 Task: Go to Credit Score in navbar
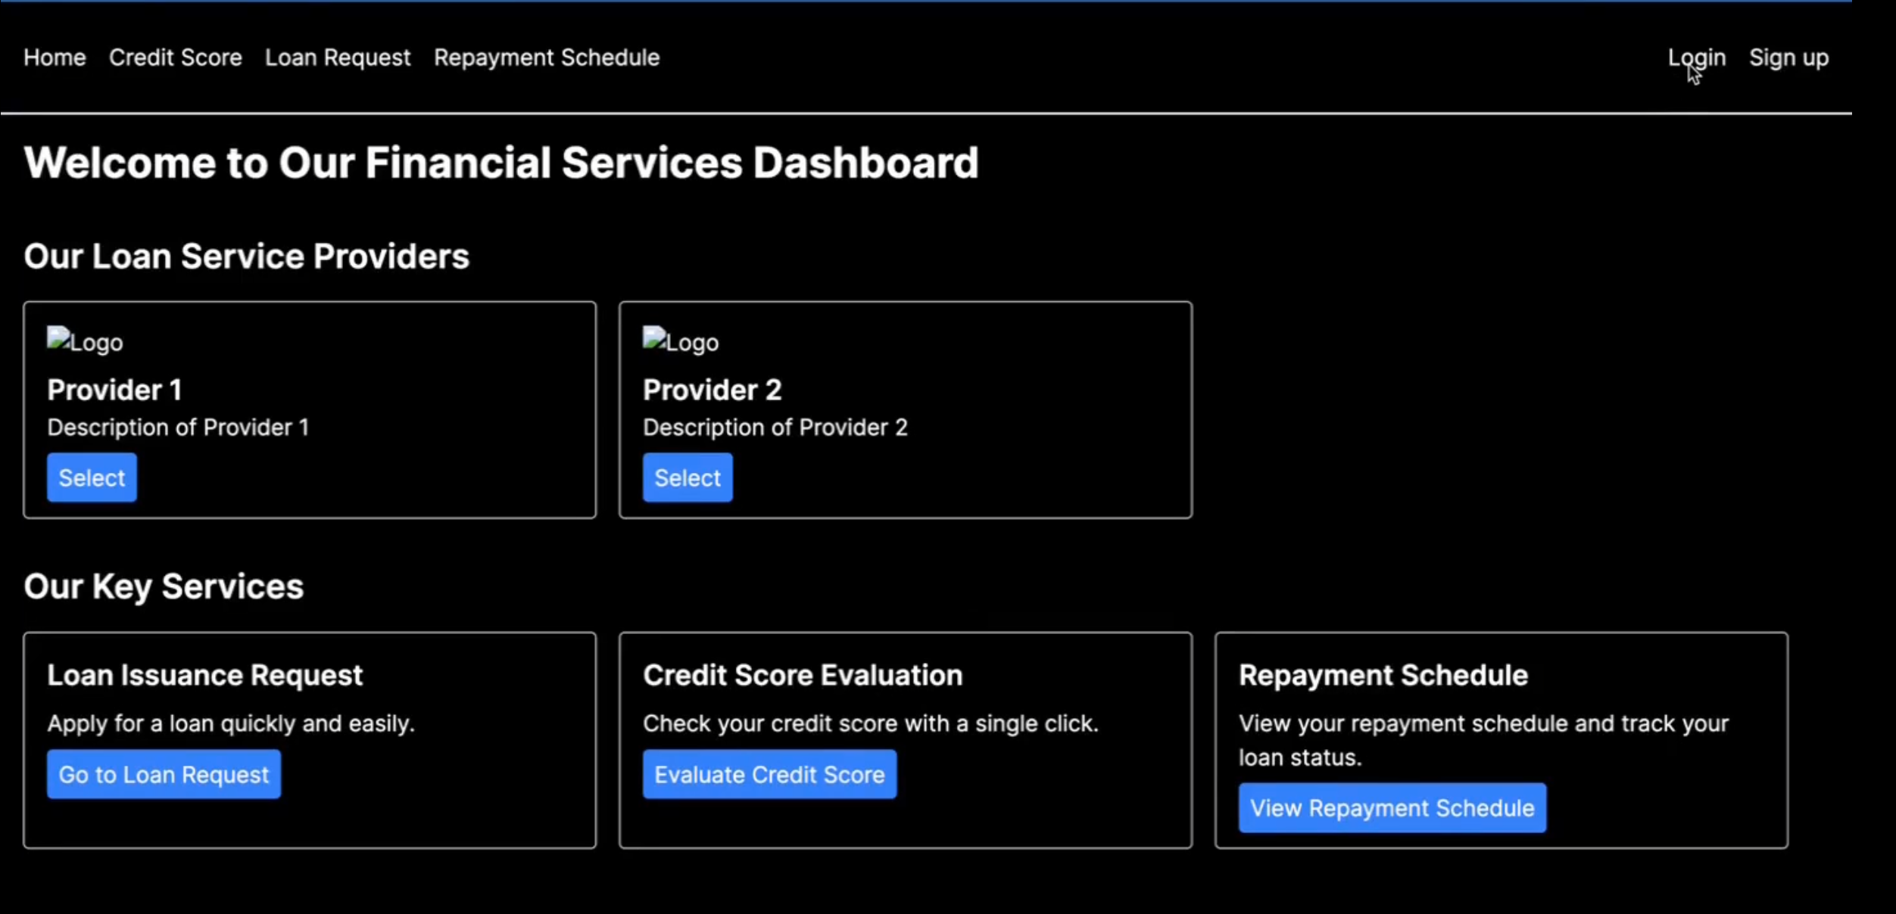(175, 58)
